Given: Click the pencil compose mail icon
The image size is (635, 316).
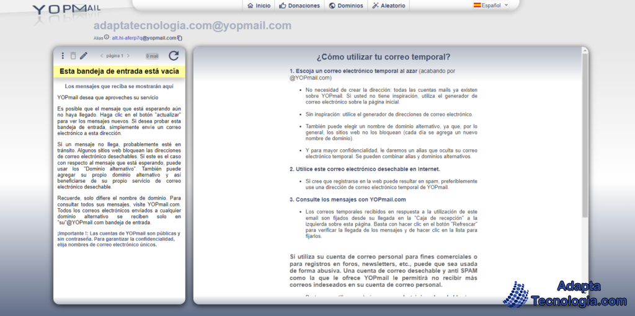Looking at the screenshot, I should [x=84, y=56].
